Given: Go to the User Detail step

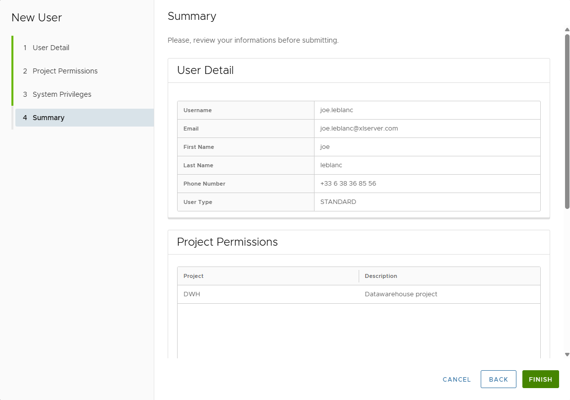Looking at the screenshot, I should (52, 47).
